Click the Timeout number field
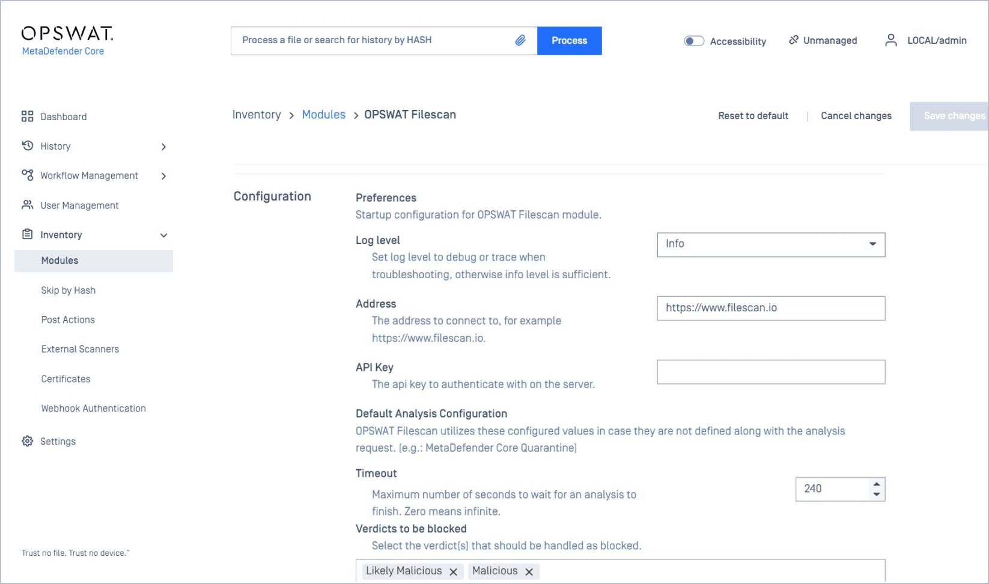Screen dimensions: 989x584 [x=833, y=489]
